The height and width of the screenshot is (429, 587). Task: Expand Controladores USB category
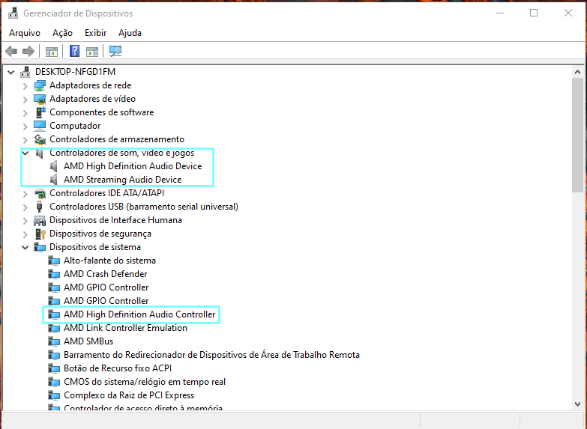point(25,207)
